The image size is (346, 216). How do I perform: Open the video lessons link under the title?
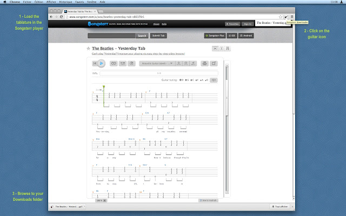(138, 54)
